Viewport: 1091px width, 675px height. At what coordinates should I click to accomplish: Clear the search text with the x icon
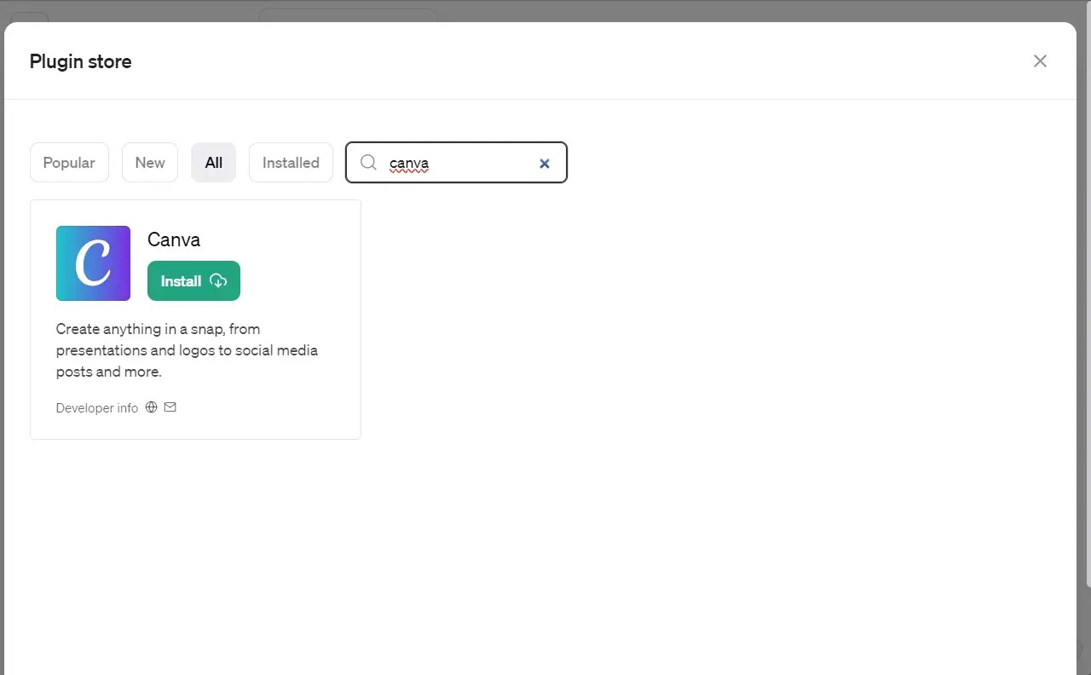coord(545,164)
